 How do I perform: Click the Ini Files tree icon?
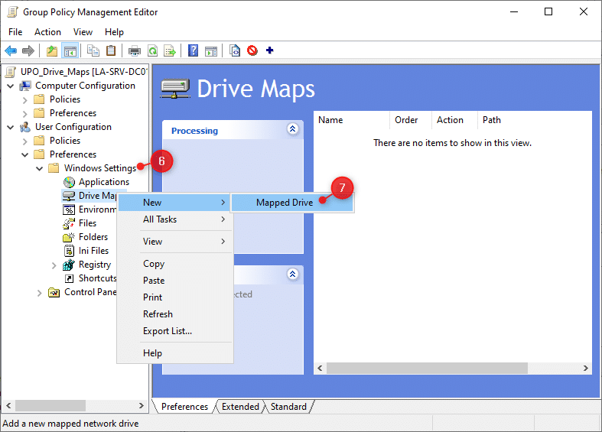(x=69, y=251)
